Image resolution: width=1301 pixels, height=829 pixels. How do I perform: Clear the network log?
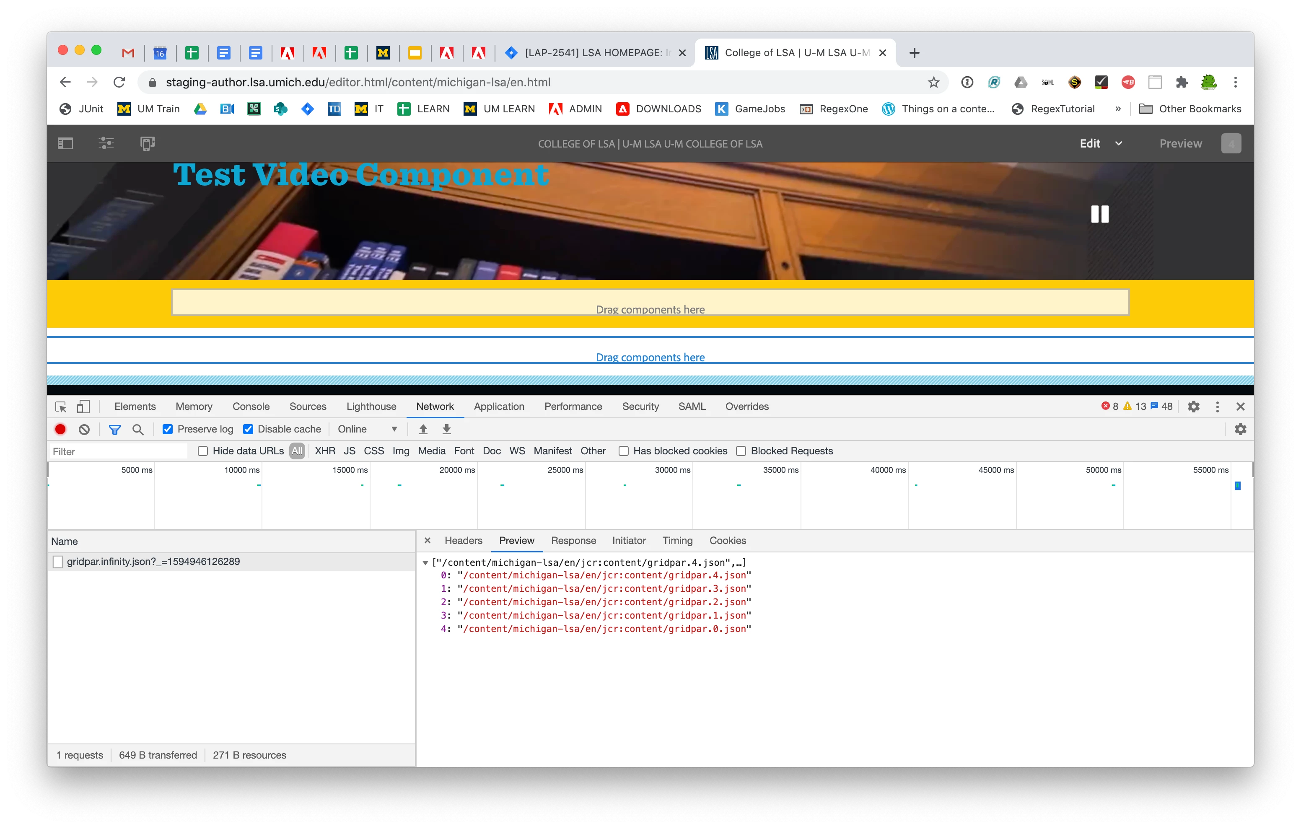point(84,429)
